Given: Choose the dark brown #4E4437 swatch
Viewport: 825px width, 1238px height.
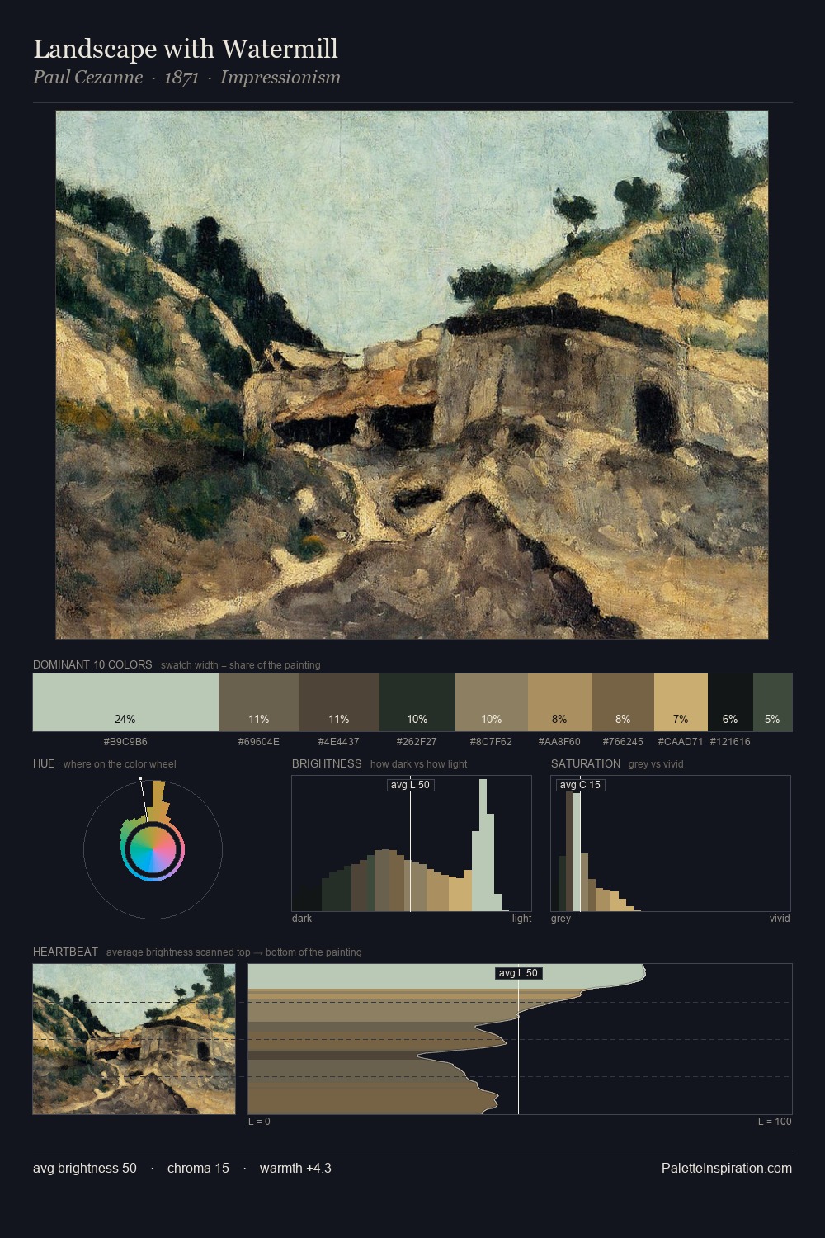Looking at the screenshot, I should coord(339,702).
